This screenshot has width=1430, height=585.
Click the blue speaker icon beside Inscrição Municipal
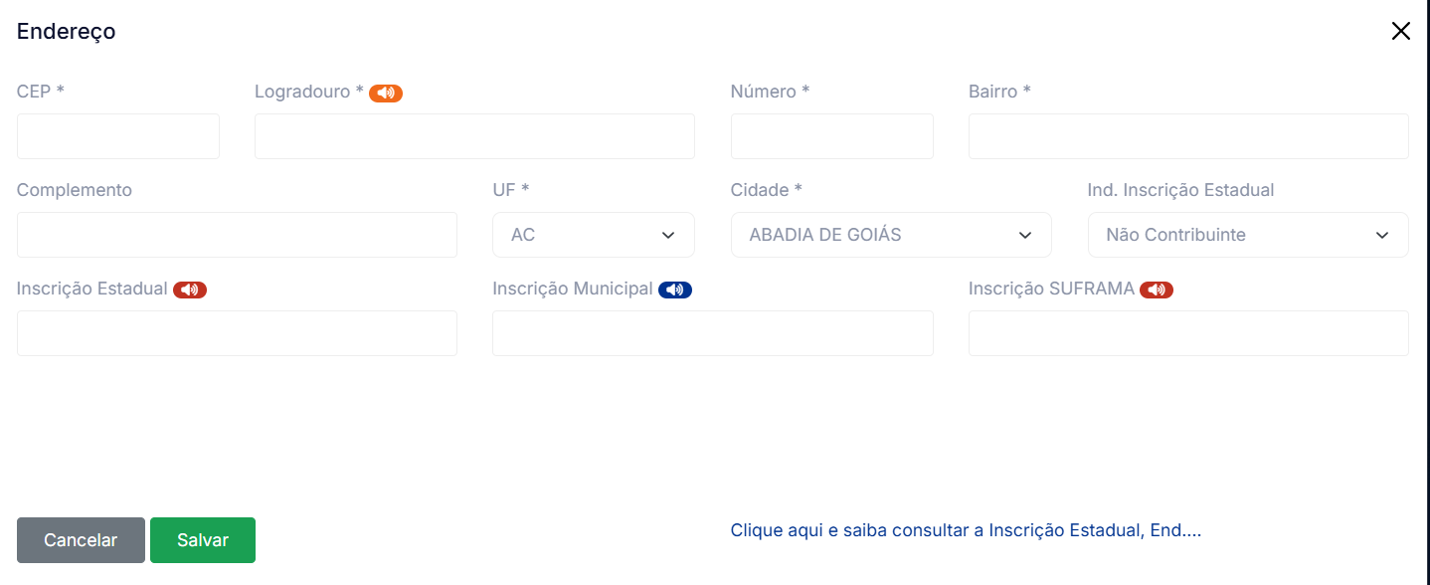[675, 290]
